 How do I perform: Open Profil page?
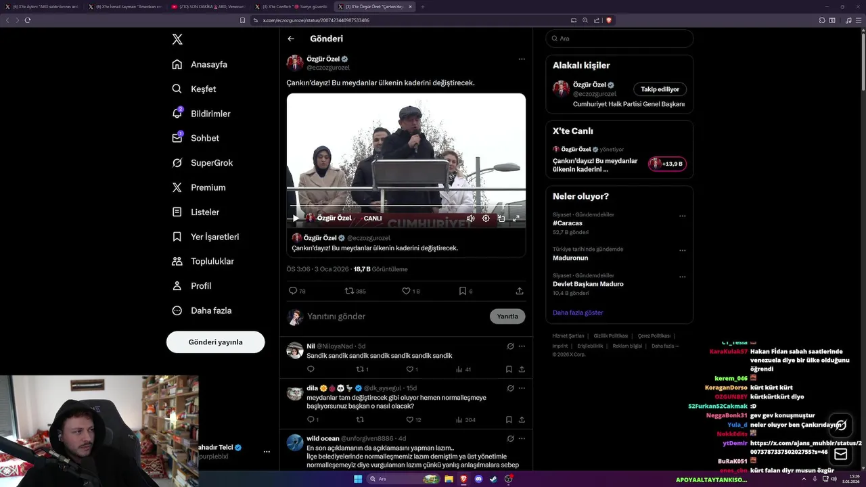pos(192,285)
